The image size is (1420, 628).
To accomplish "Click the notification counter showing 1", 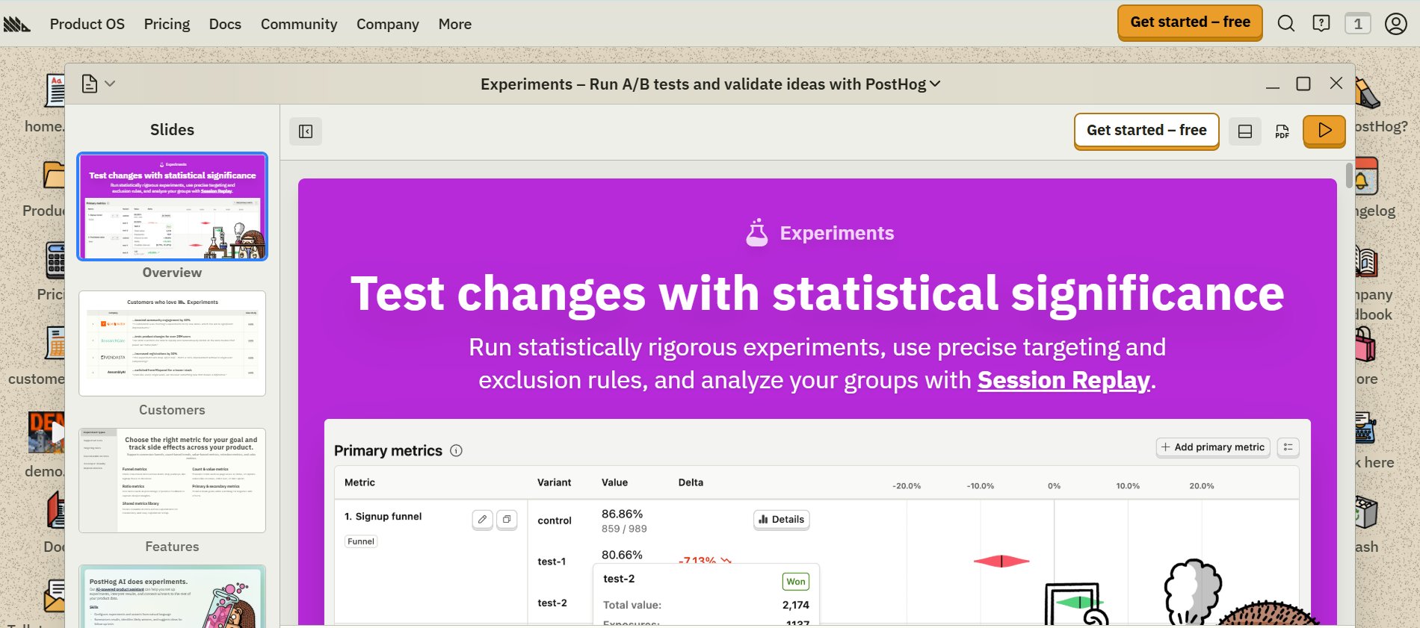I will [1358, 23].
